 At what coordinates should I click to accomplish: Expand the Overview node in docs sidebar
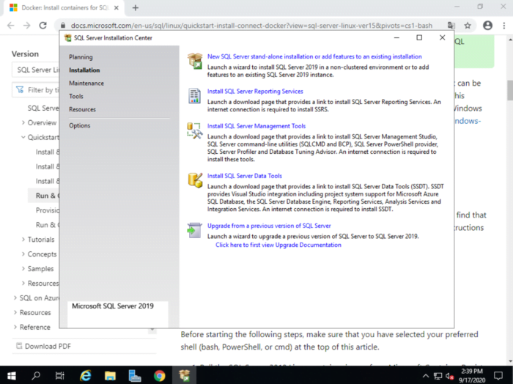click(23, 122)
